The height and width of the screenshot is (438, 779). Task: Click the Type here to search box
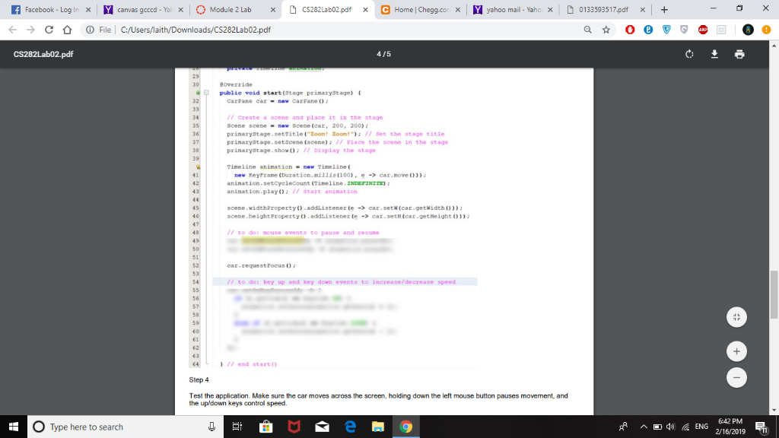tap(126, 427)
